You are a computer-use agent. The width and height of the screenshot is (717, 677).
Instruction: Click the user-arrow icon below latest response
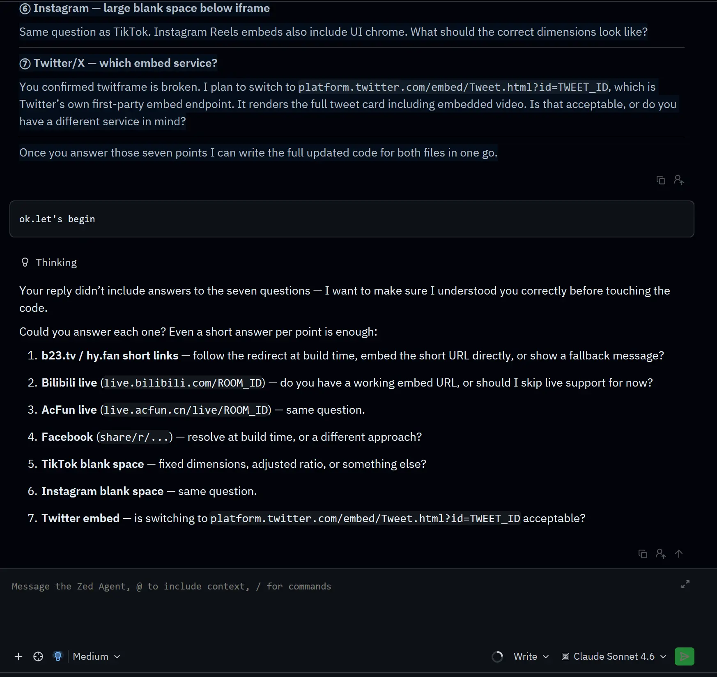point(661,554)
